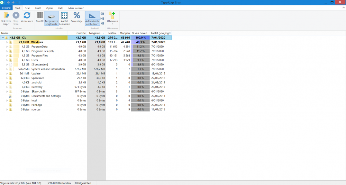Open the Bestand menu
This screenshot has height=185, width=346.
[x=7, y=8]
